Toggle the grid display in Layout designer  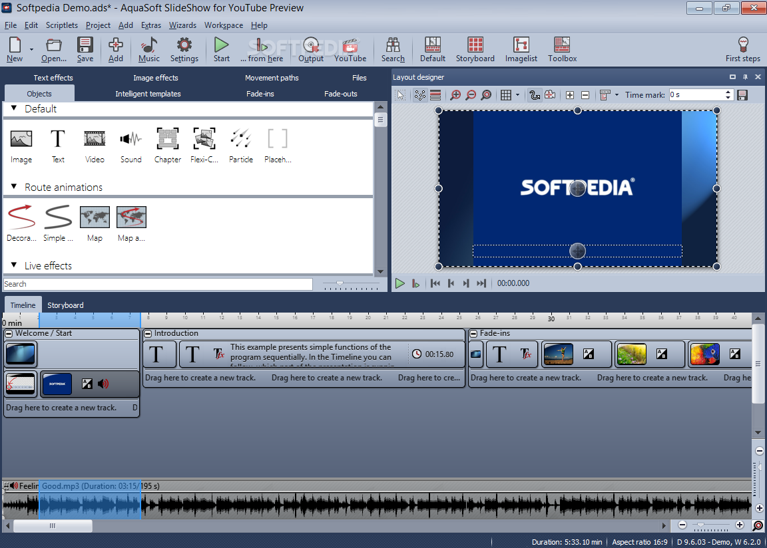point(506,95)
